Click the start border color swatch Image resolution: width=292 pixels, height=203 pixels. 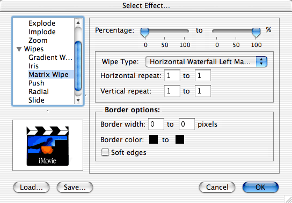[x=154, y=139]
